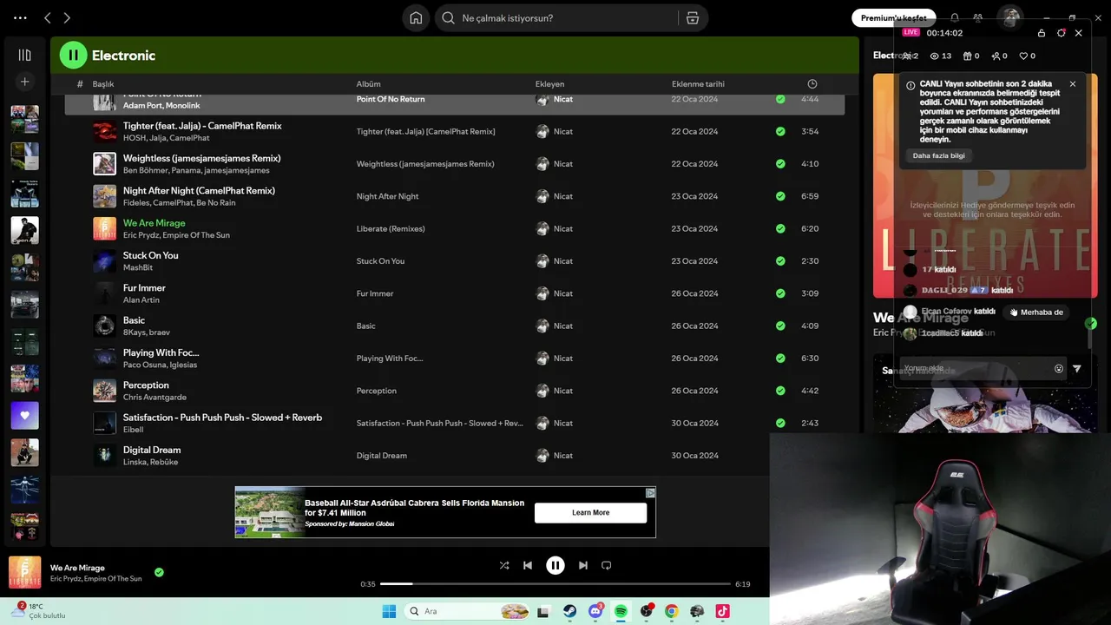Image resolution: width=1111 pixels, height=625 pixels.
Task: Click the lock icon in LIVE overlay
Action: click(1042, 33)
